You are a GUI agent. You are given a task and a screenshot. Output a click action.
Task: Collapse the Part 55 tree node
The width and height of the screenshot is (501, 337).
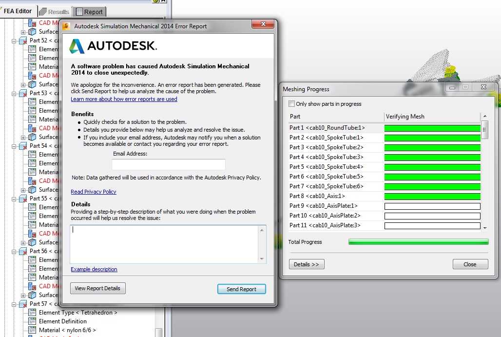14,199
